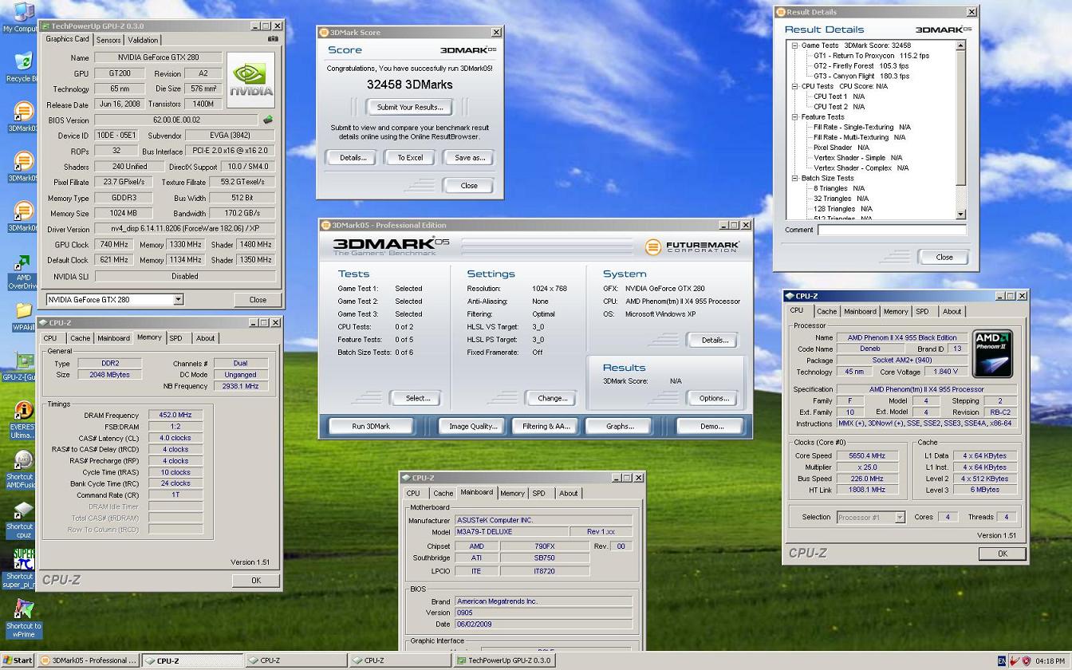Click the Result Details scrollbar up arrow
Screen dimensions: 1072x670
pos(960,45)
